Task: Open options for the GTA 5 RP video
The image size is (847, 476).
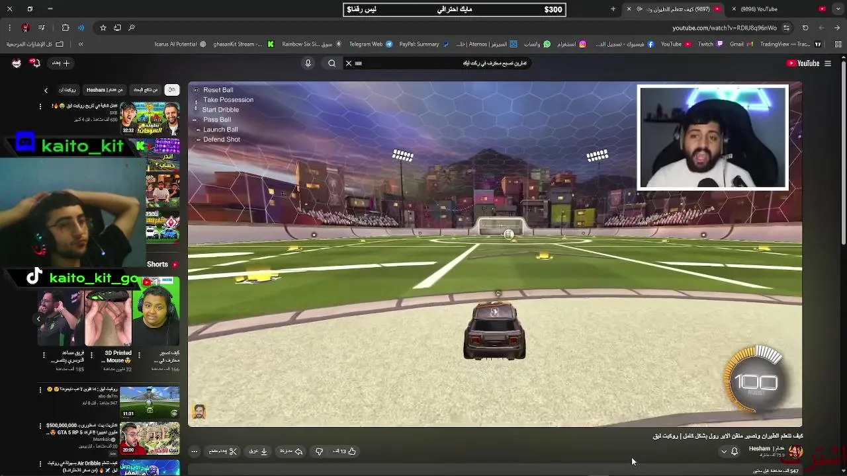Action: 40,426
